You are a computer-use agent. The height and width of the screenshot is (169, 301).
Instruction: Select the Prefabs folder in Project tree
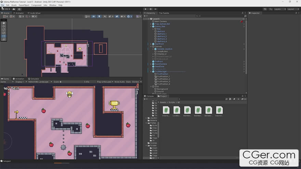[153, 123]
